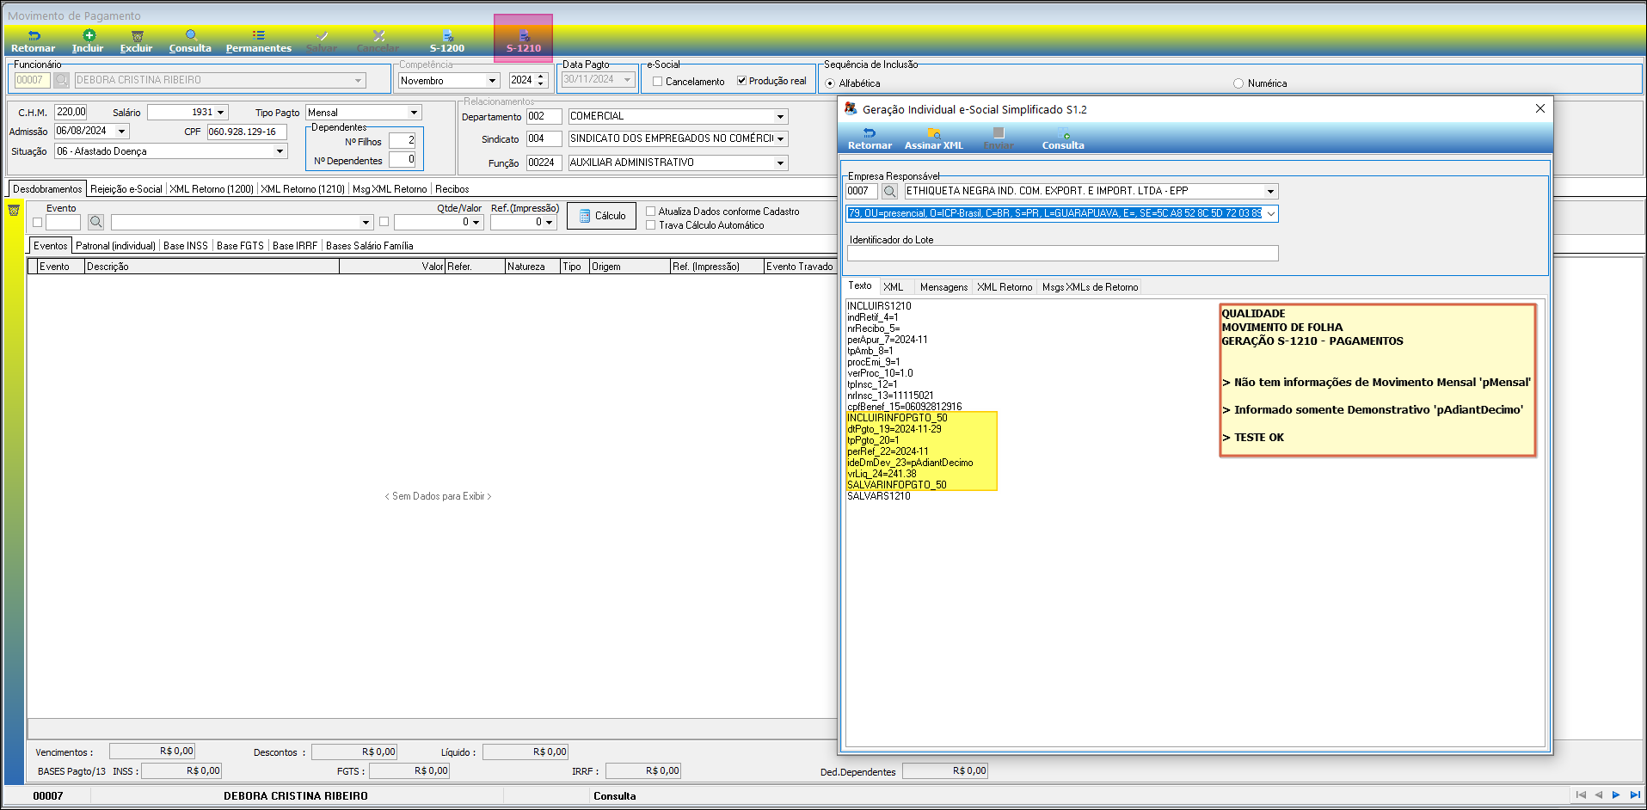Expand the Departamento COMERCIAL dropdown

tap(780, 116)
